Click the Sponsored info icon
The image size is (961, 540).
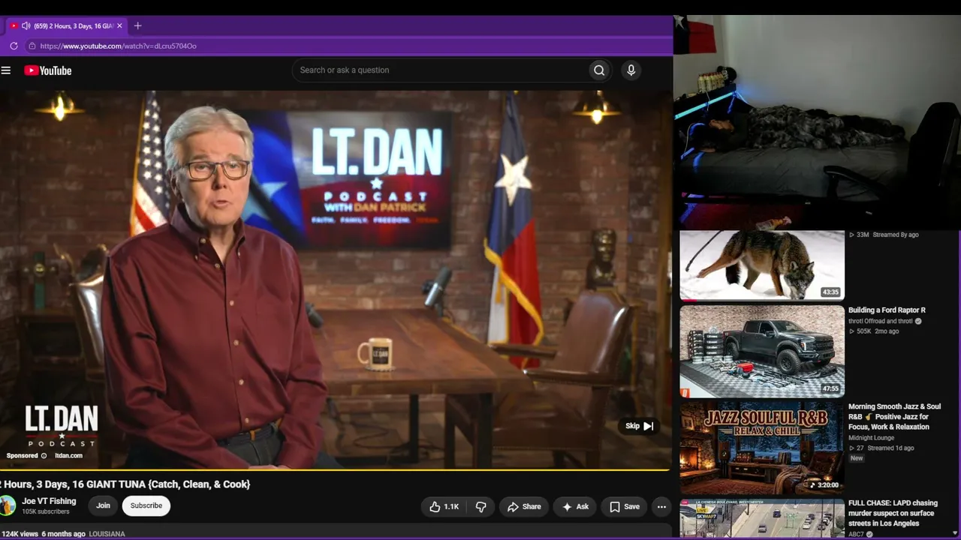click(x=44, y=455)
